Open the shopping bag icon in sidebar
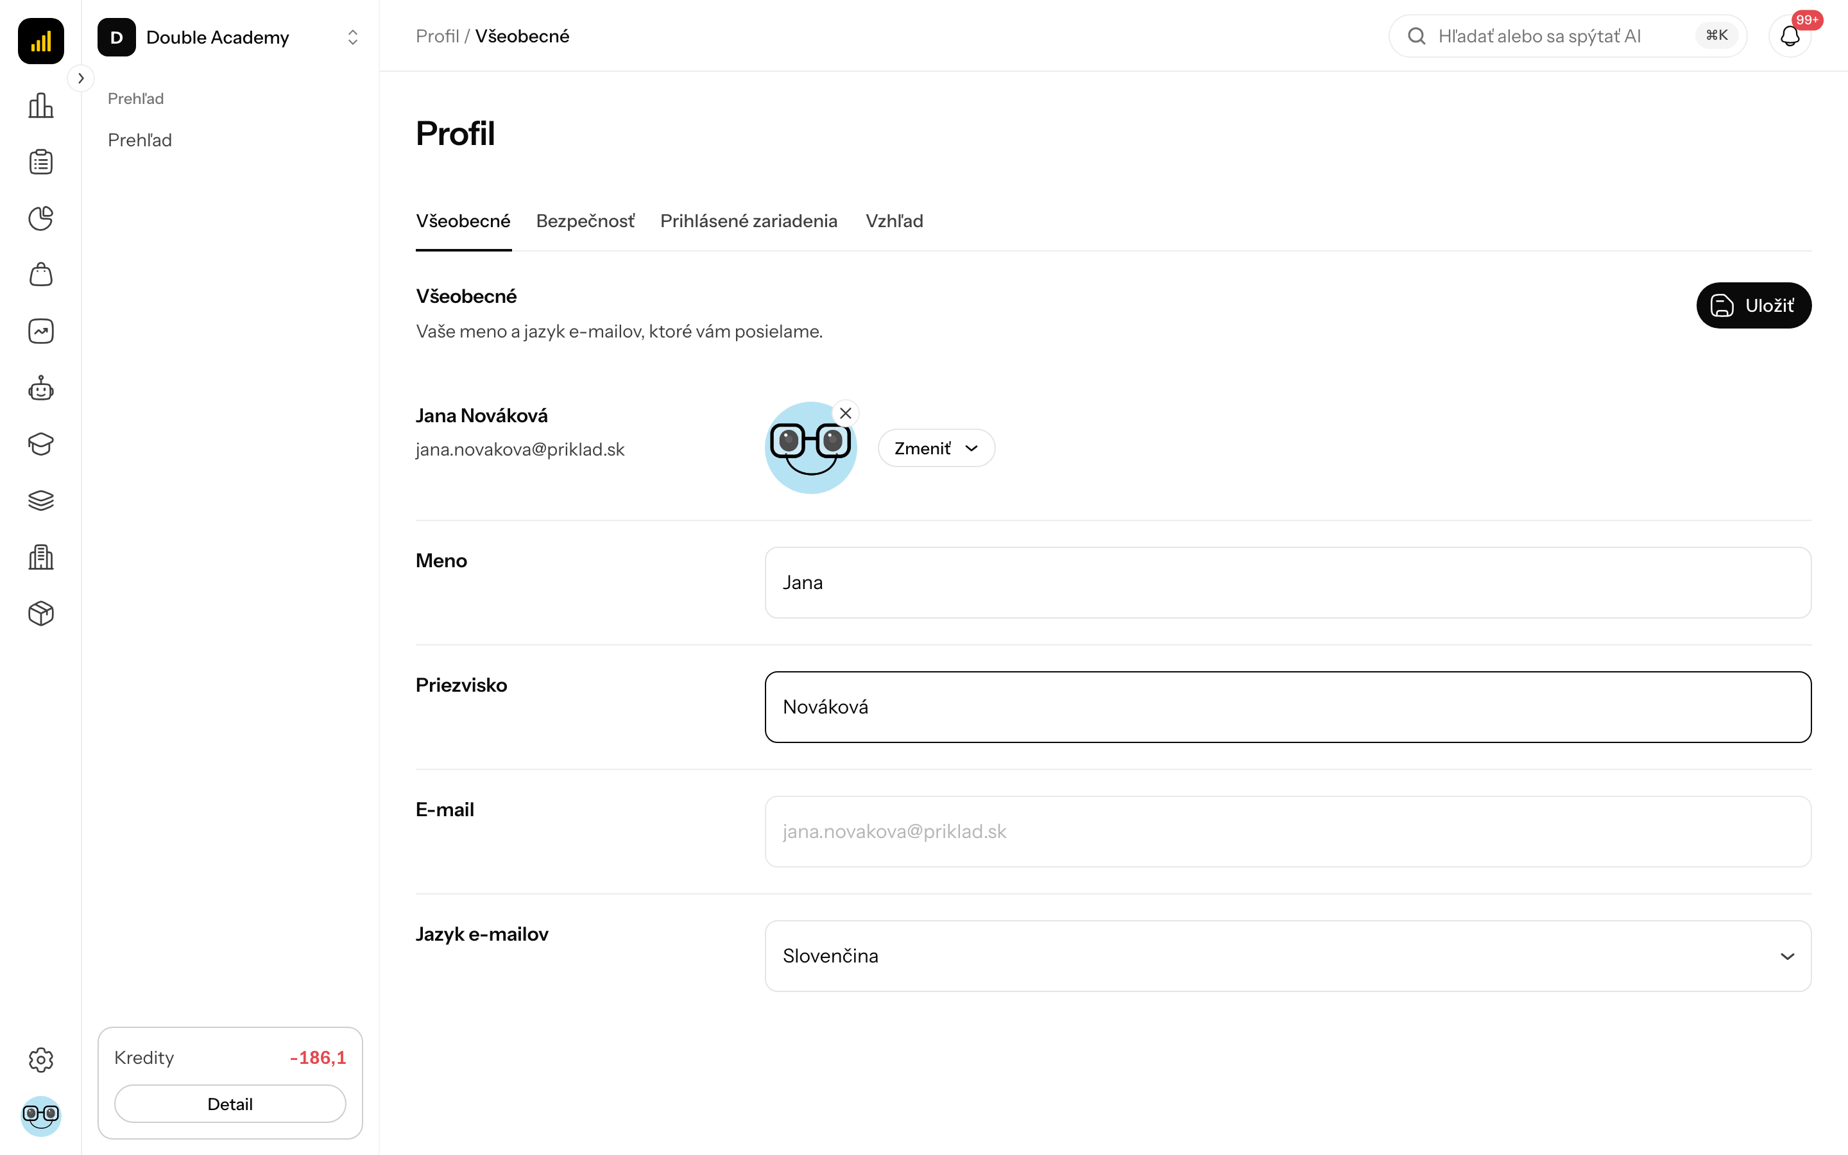Viewport: 1848px width, 1155px height. (x=40, y=274)
